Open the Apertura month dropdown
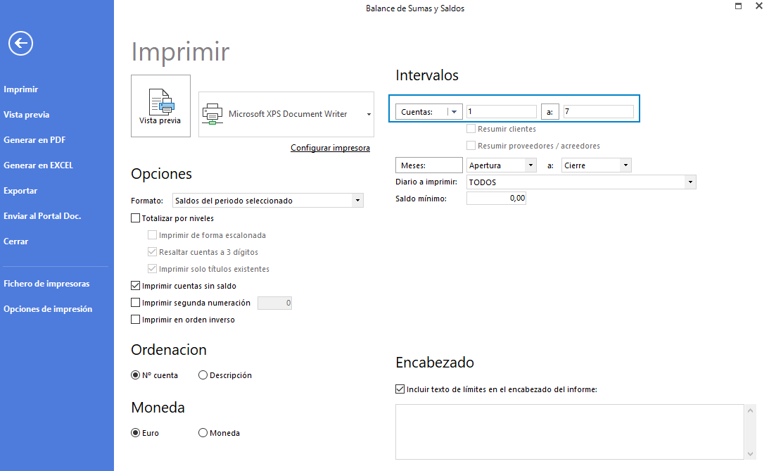 530,165
